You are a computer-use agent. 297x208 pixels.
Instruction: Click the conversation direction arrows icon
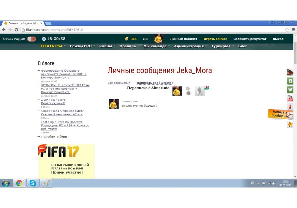(x=188, y=91)
